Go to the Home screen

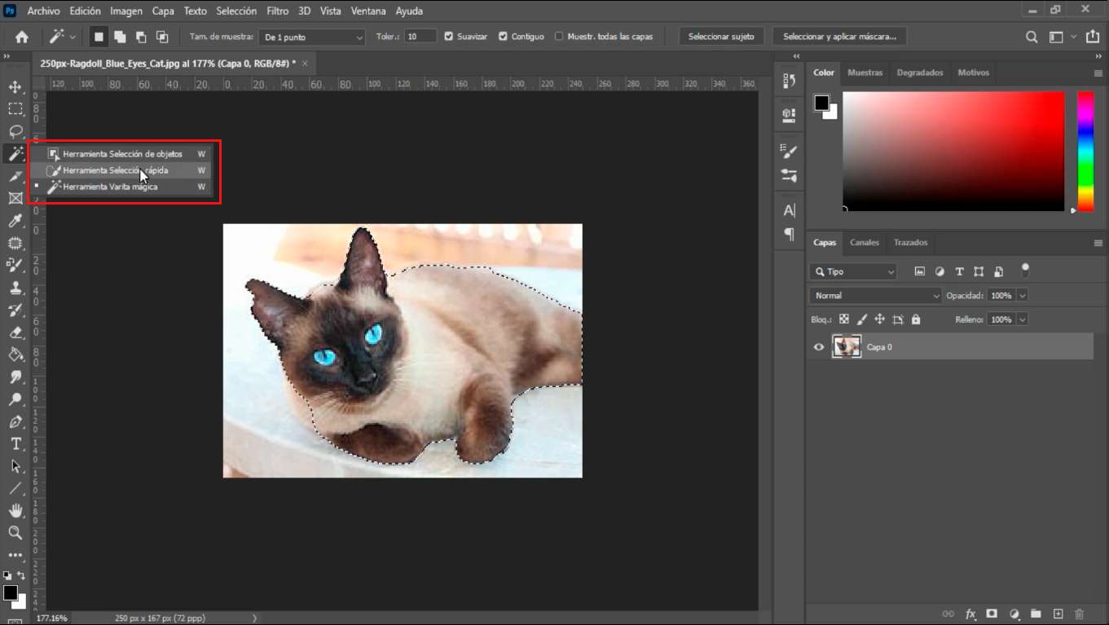(x=22, y=37)
